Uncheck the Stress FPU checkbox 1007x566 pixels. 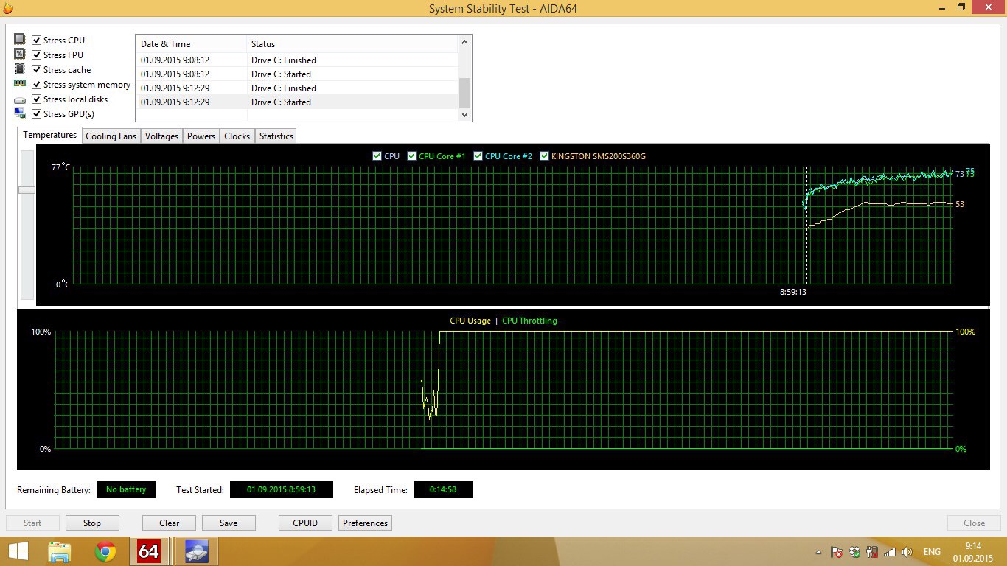coord(37,55)
